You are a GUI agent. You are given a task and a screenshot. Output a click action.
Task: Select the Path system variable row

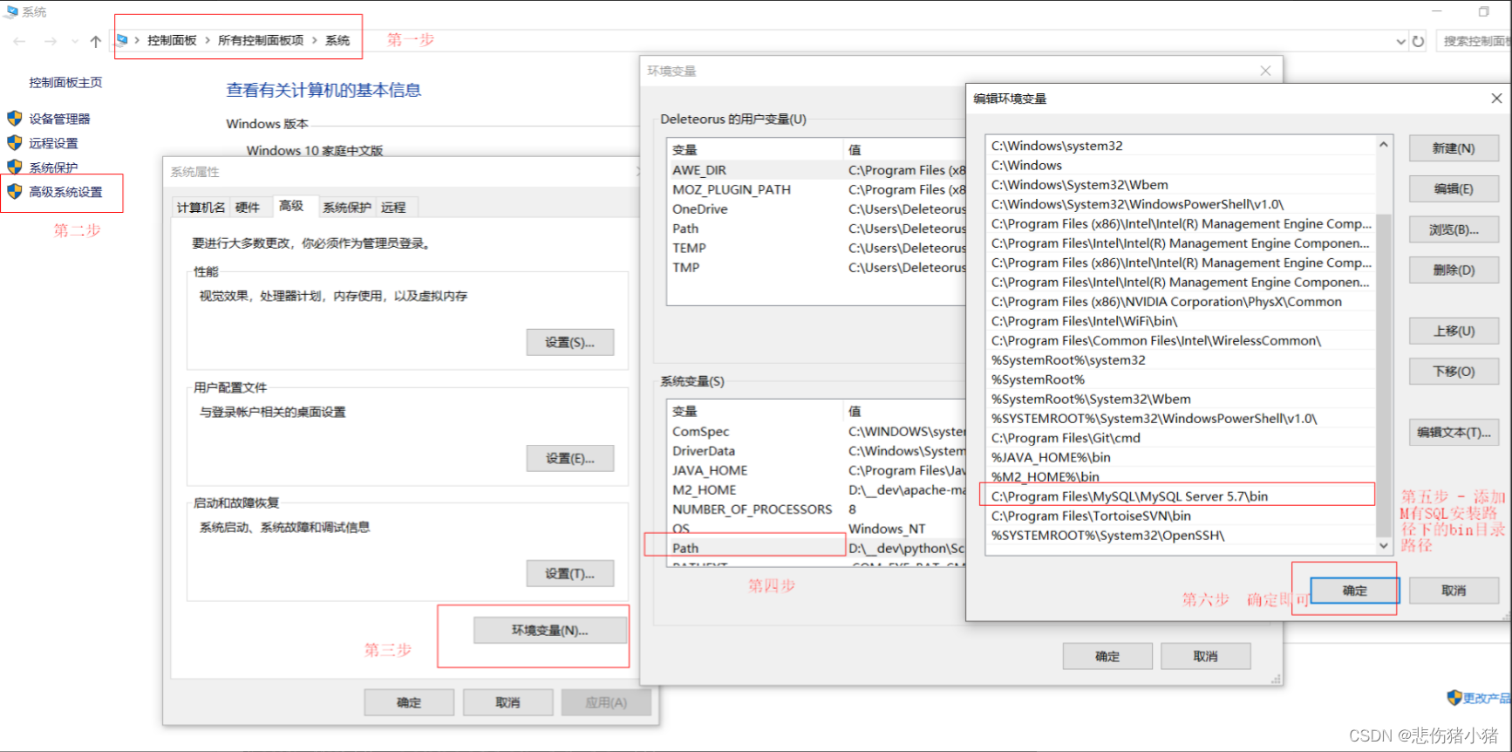(816, 548)
